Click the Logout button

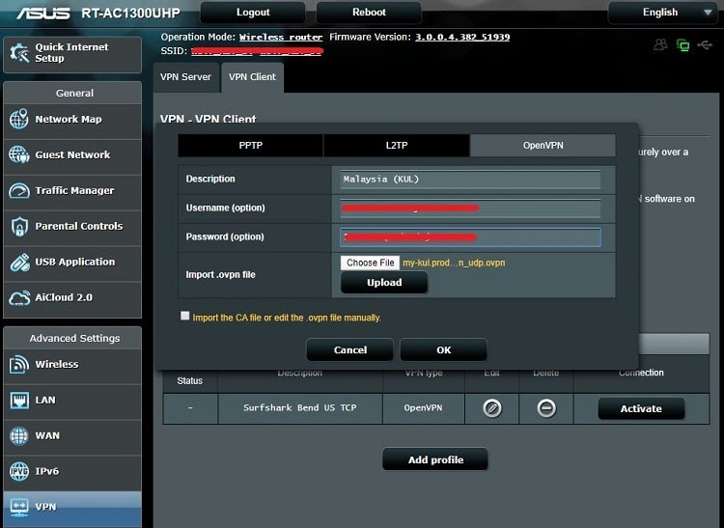click(253, 13)
